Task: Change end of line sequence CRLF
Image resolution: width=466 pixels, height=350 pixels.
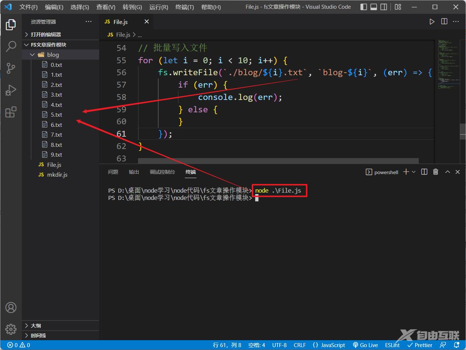Action: click(300, 345)
